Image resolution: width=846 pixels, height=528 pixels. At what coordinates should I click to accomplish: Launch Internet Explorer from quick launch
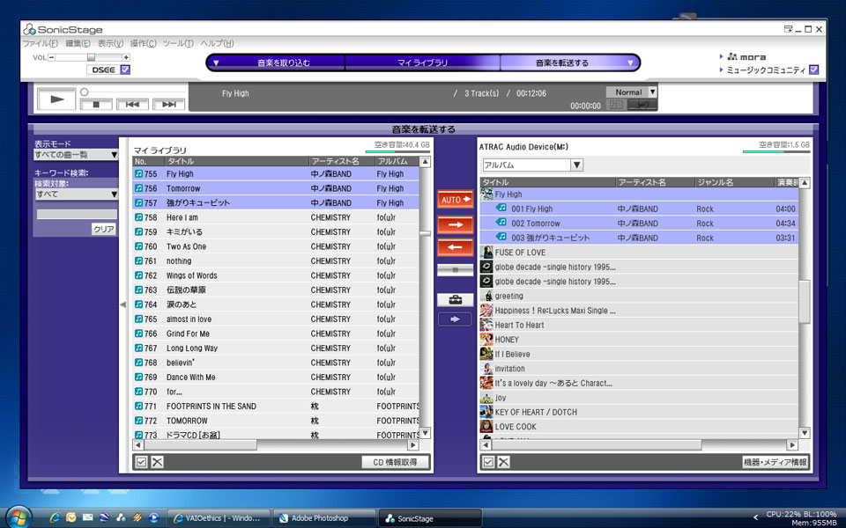55,517
